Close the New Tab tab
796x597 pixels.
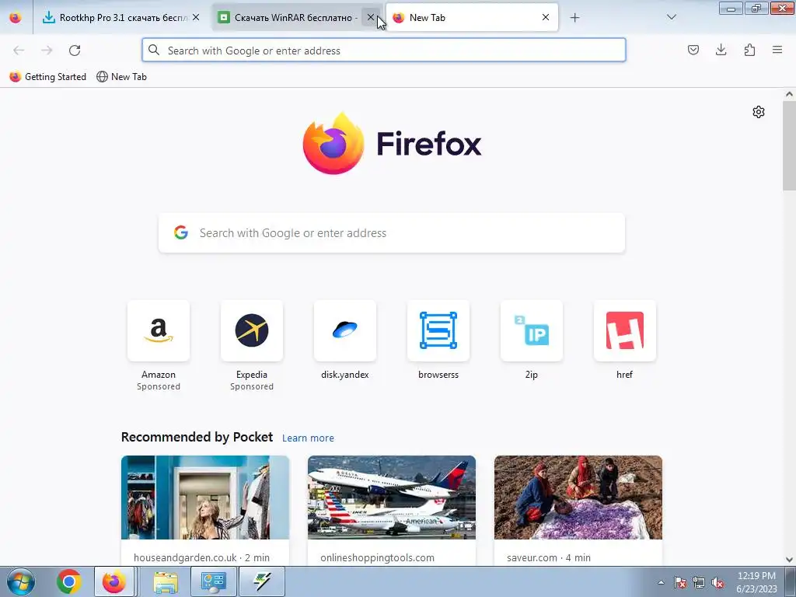[x=546, y=18]
